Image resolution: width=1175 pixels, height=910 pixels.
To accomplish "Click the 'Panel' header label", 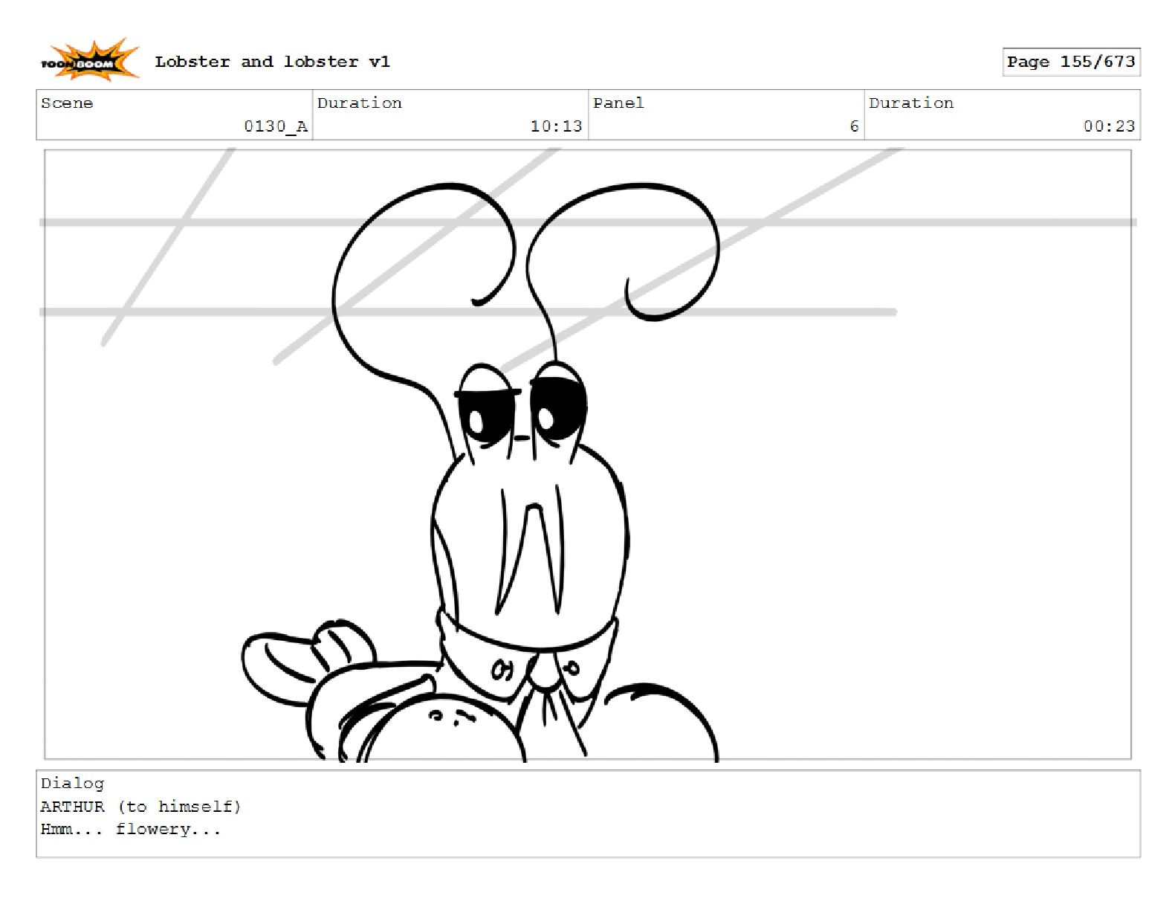I will pos(618,103).
